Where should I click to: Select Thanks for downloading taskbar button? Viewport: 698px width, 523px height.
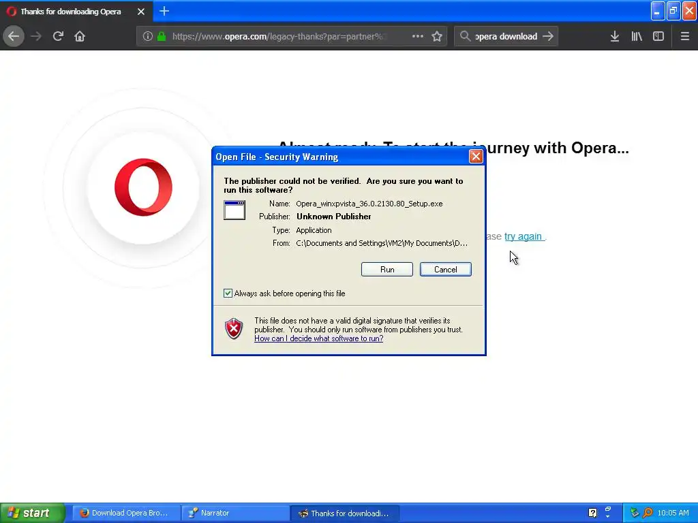tap(344, 513)
